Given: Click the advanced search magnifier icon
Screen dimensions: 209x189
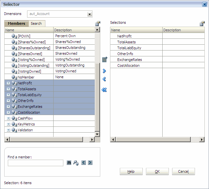Looking at the screenshot, I should click(x=76, y=163).
